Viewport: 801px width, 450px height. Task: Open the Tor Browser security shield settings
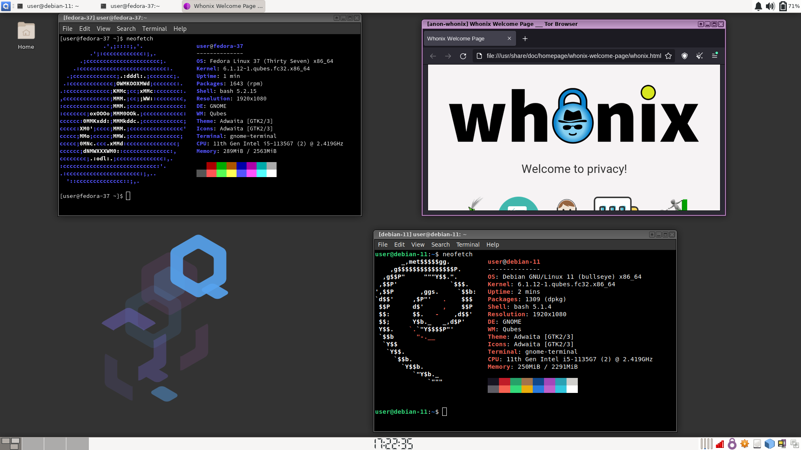tap(684, 56)
